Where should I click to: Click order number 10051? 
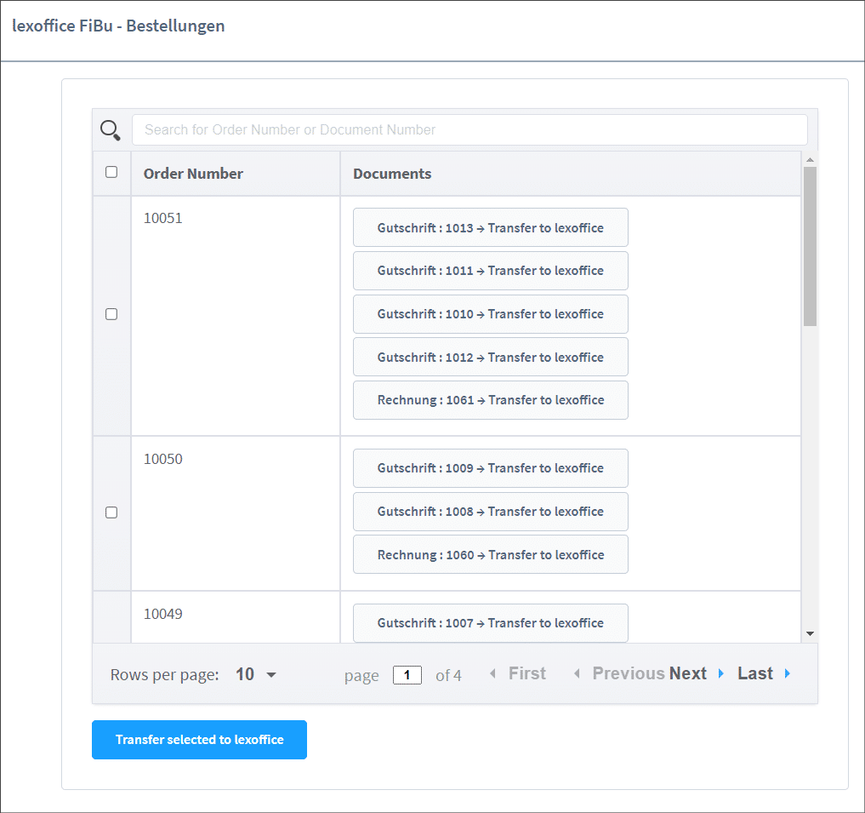162,218
